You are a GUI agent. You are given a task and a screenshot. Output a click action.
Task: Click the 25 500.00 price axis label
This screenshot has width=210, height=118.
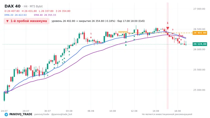(x=199, y=69)
